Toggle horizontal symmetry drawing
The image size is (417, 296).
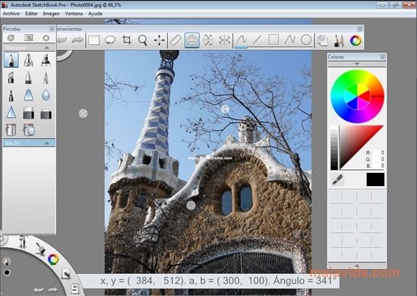(x=208, y=40)
